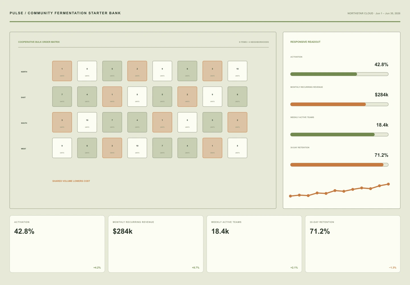Click the 30-Day Retention readout progress bar

pos(339,165)
